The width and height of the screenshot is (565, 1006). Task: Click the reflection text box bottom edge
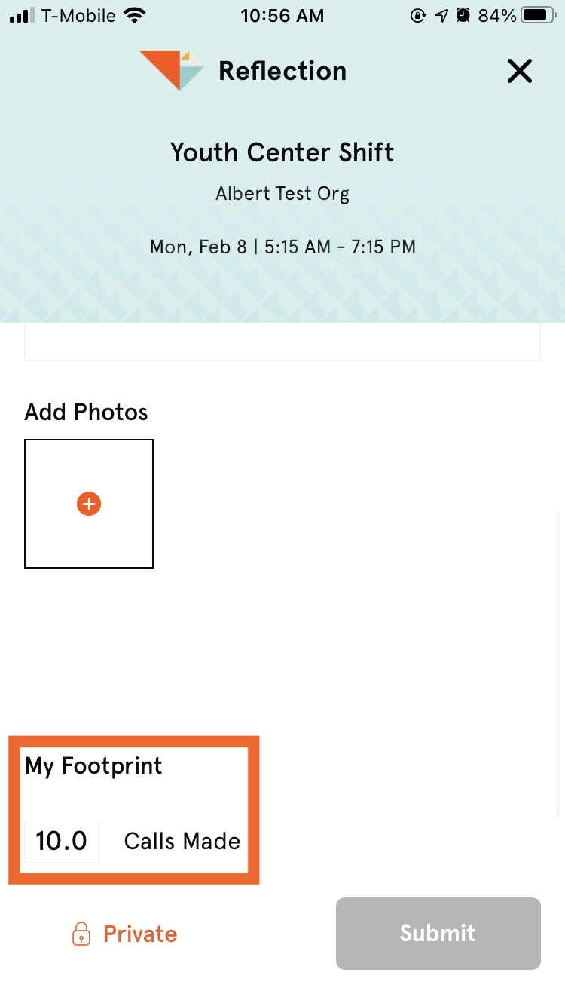[282, 357]
